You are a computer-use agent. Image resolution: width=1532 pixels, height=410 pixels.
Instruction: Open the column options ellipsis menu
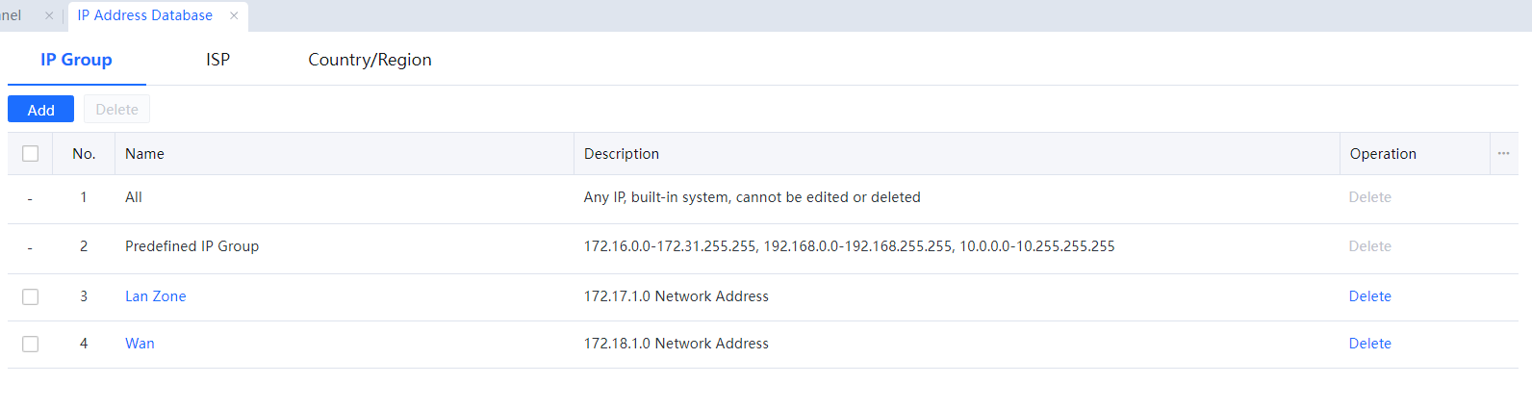(1503, 154)
